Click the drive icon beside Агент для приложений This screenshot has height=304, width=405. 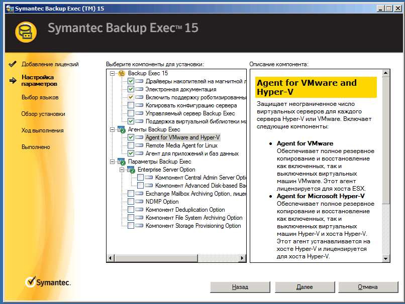click(139, 154)
